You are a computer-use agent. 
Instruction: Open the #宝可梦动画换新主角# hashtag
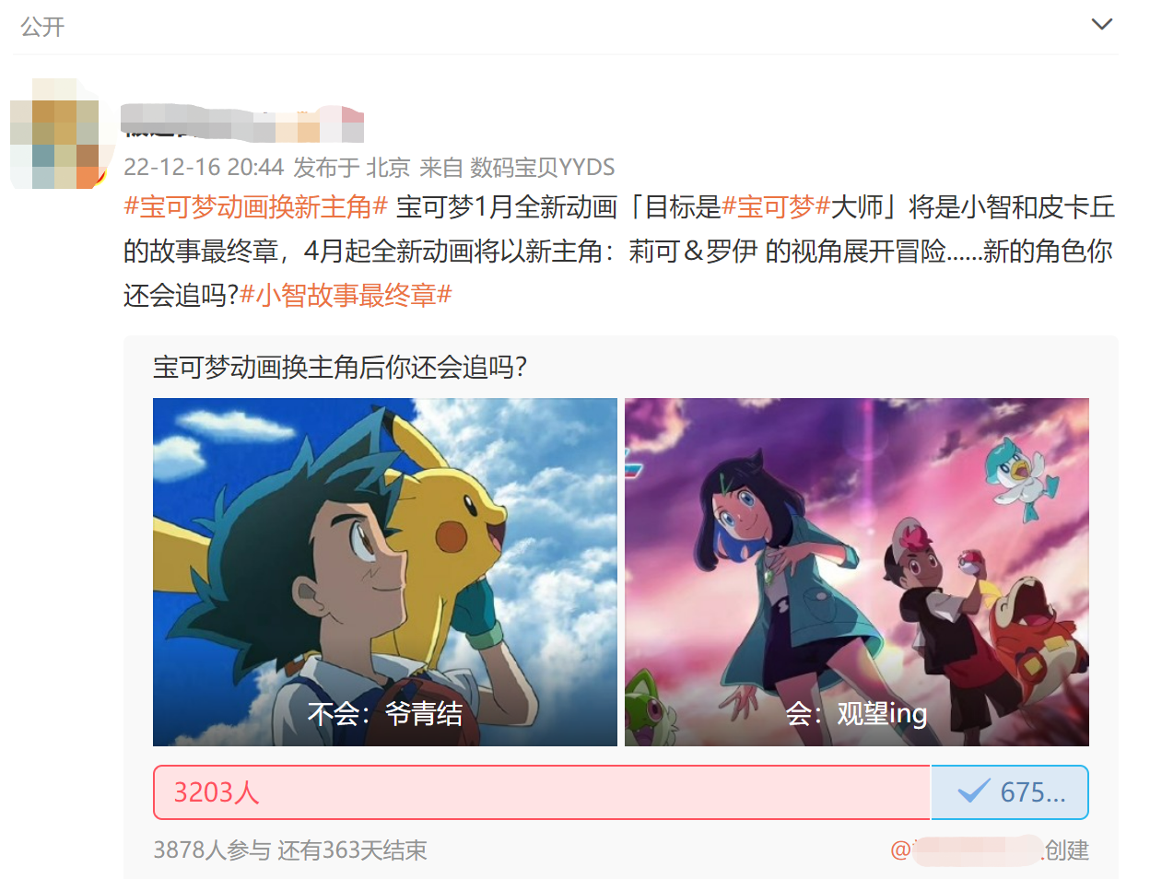point(255,206)
